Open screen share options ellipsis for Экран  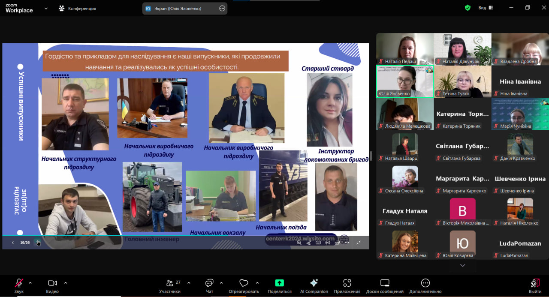(x=222, y=8)
